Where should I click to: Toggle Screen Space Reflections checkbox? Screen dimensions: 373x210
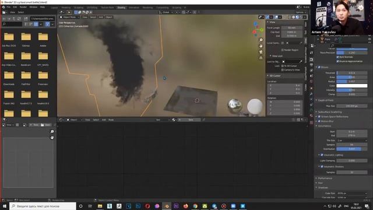click(x=319, y=117)
